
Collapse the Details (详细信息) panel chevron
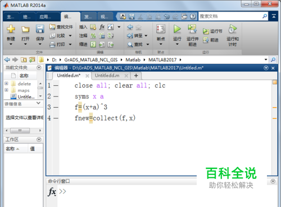38,103
